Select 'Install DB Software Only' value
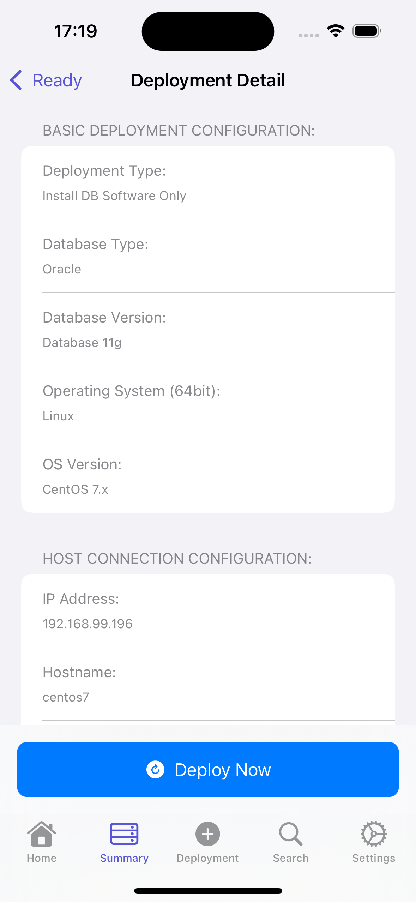The height and width of the screenshot is (902, 416). pyautogui.click(x=114, y=196)
